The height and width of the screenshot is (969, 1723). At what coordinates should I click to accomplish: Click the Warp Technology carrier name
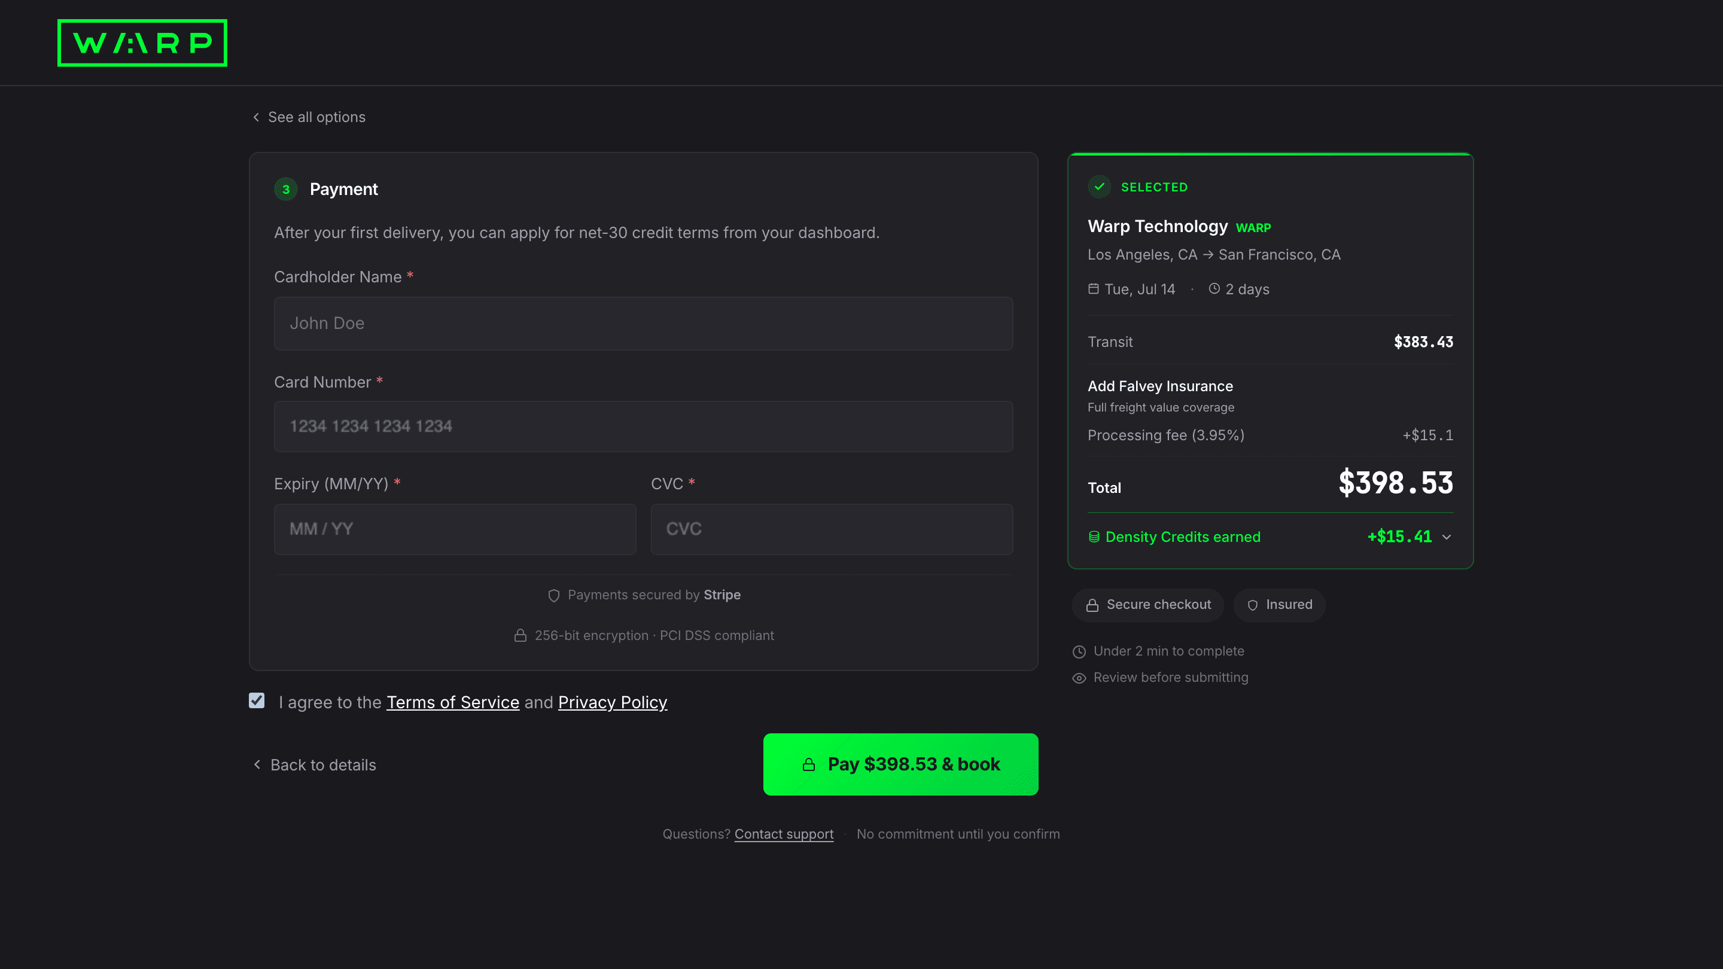pos(1157,226)
